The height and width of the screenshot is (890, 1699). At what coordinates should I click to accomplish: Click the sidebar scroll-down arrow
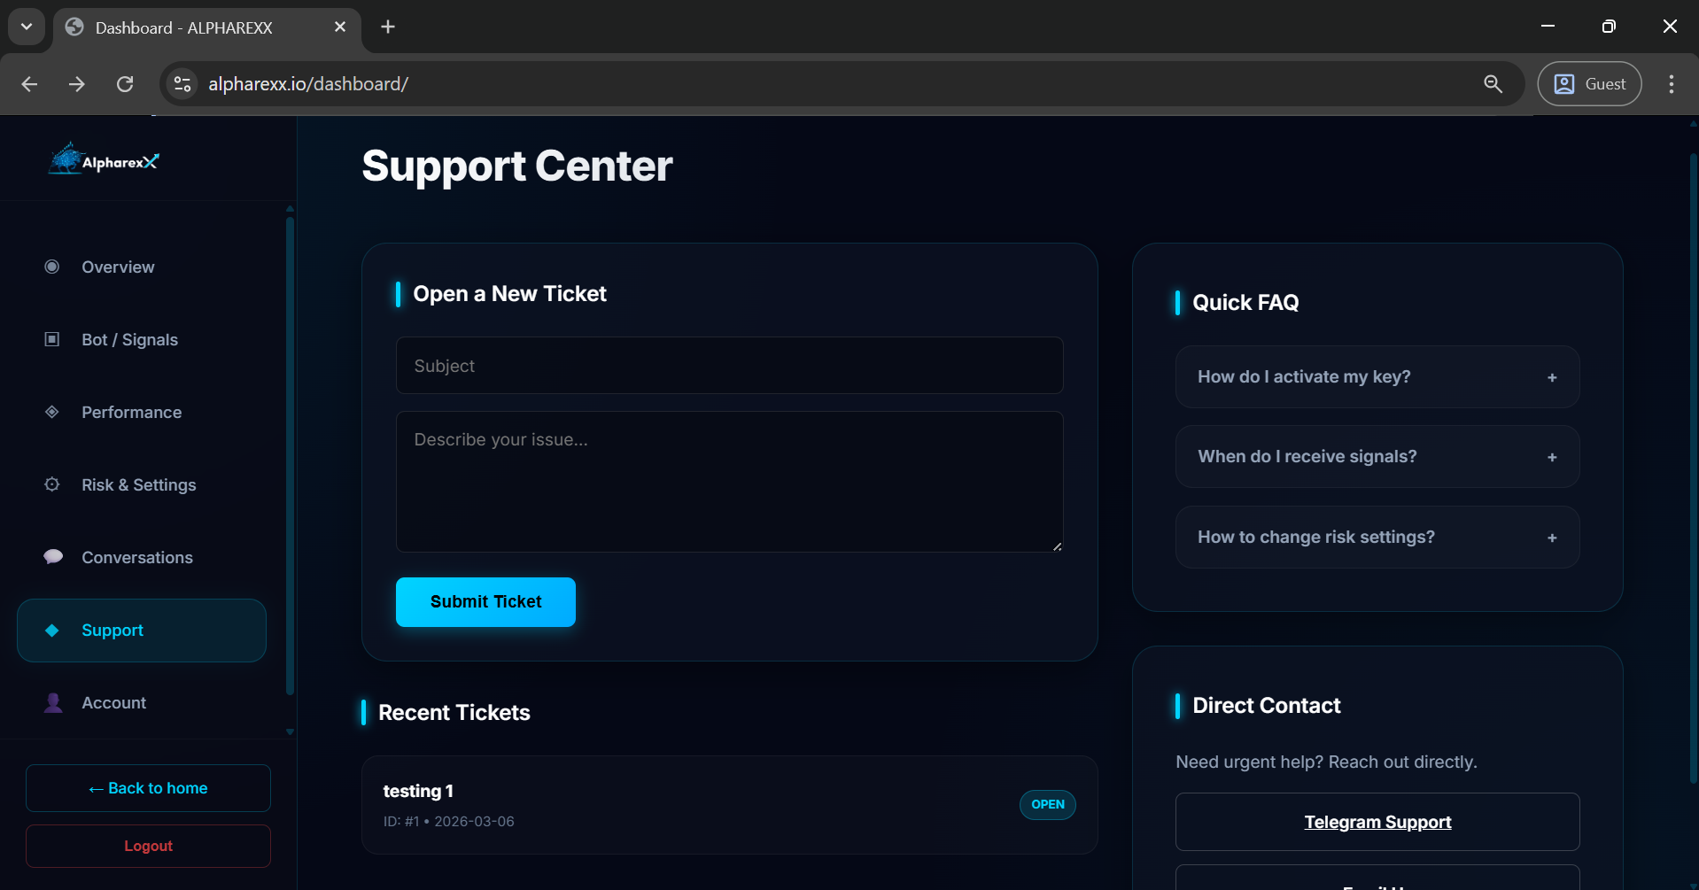[290, 732]
